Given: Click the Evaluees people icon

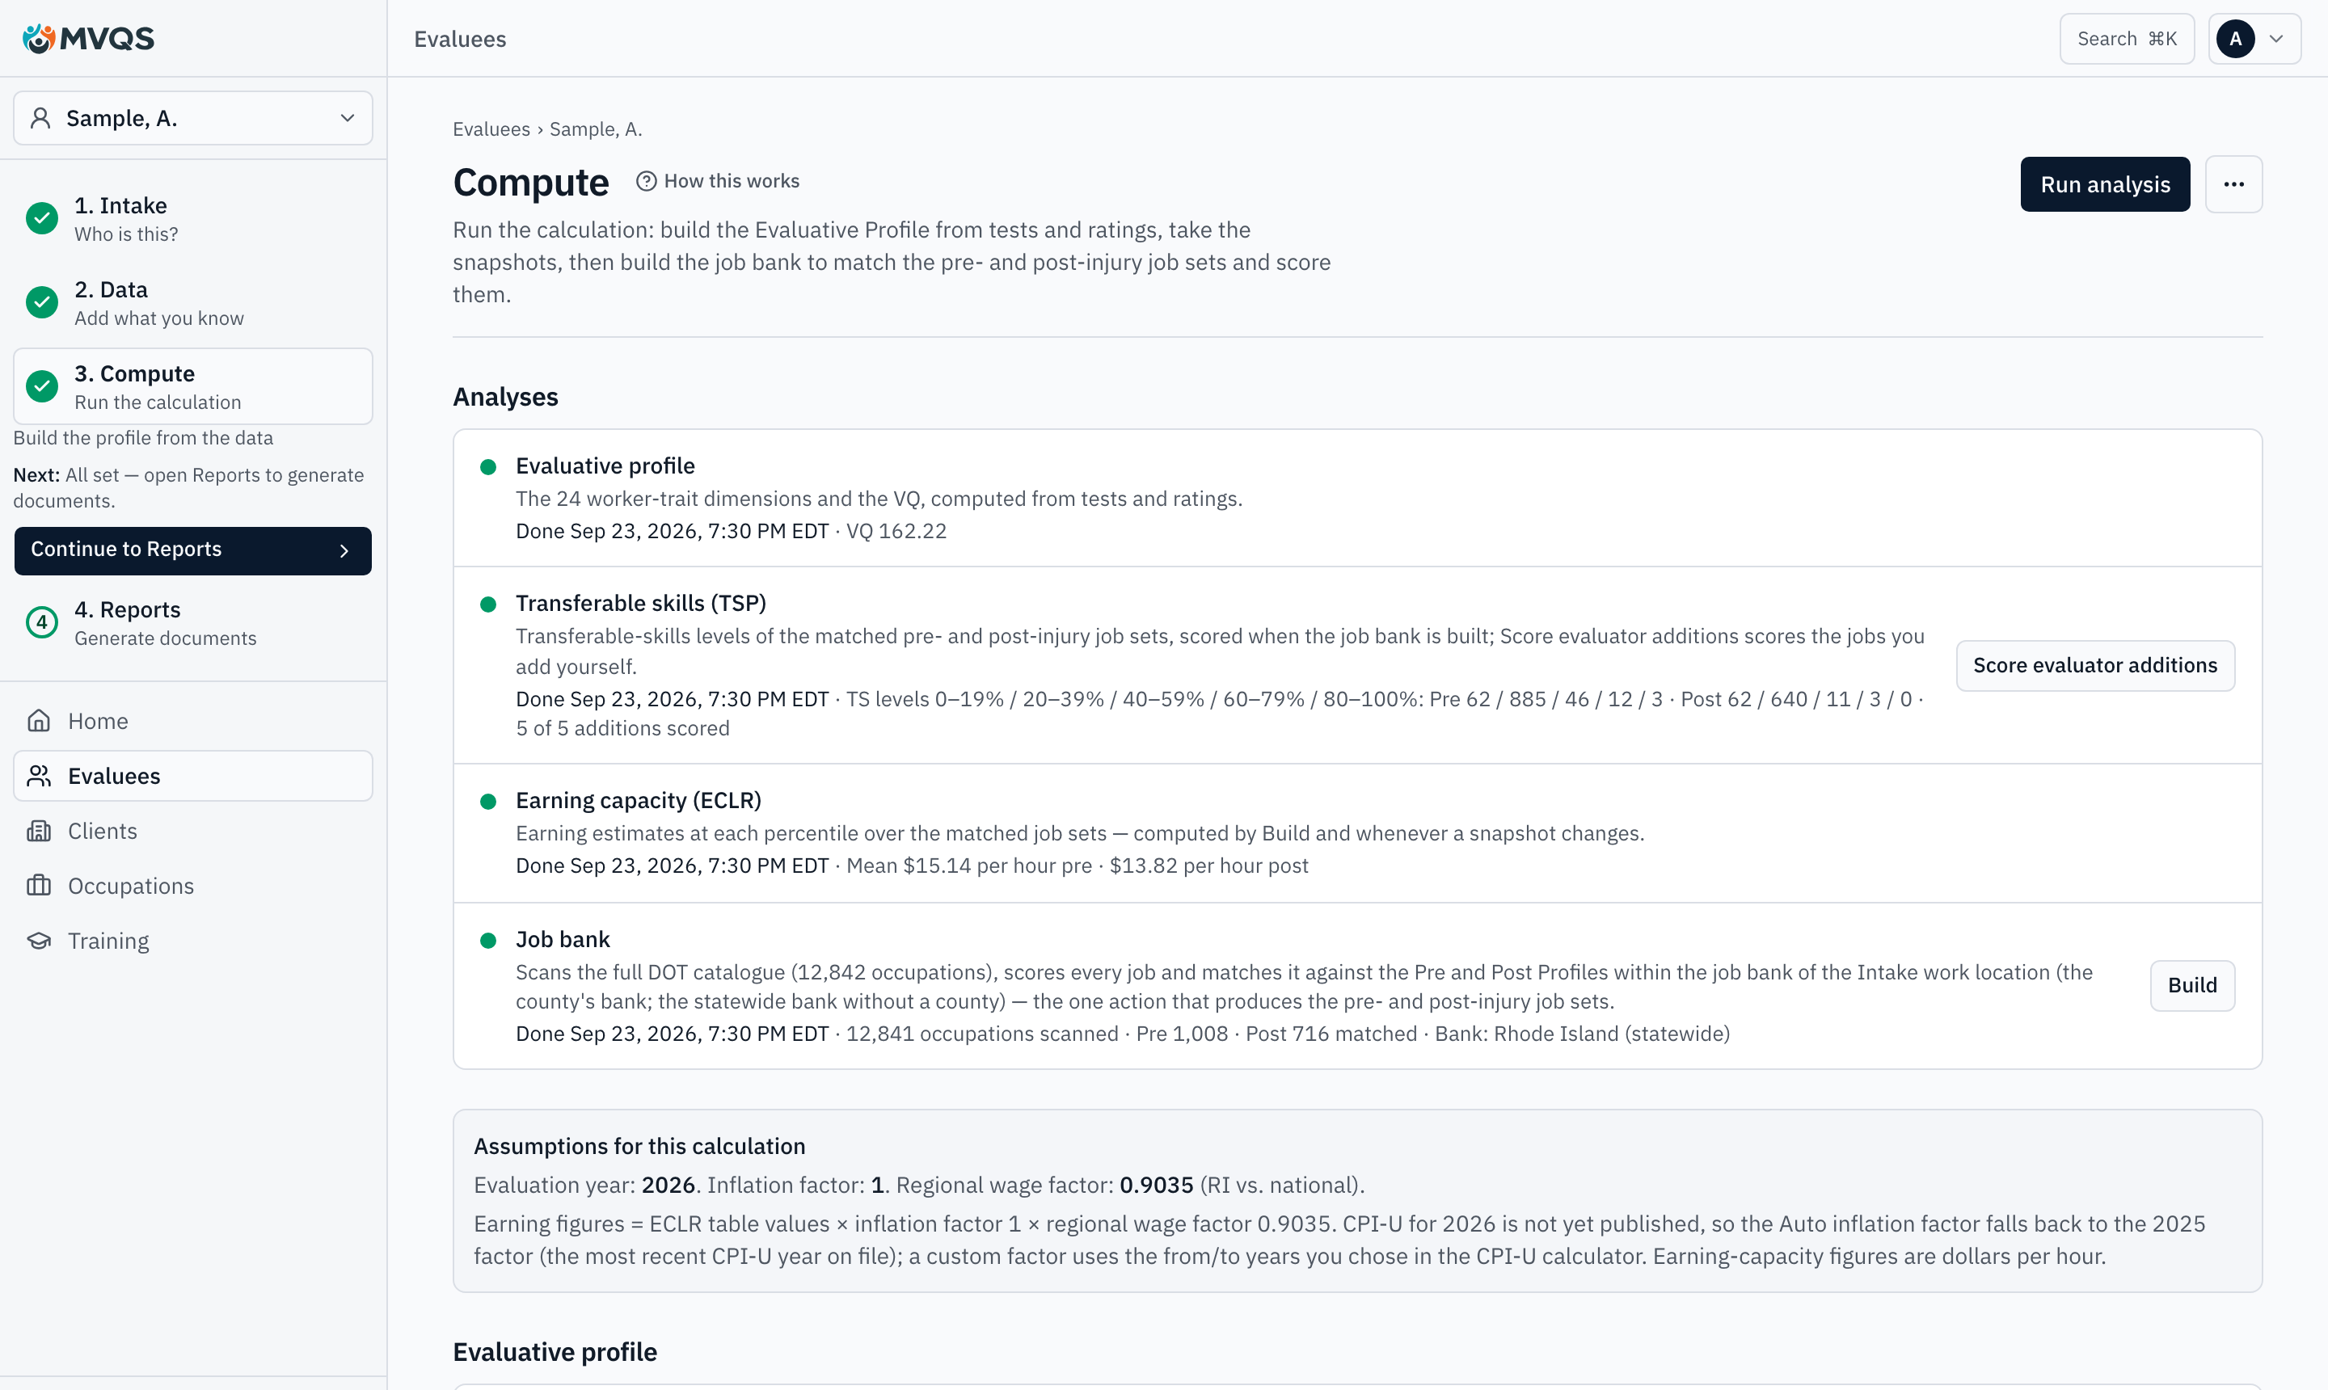Looking at the screenshot, I should [x=40, y=776].
